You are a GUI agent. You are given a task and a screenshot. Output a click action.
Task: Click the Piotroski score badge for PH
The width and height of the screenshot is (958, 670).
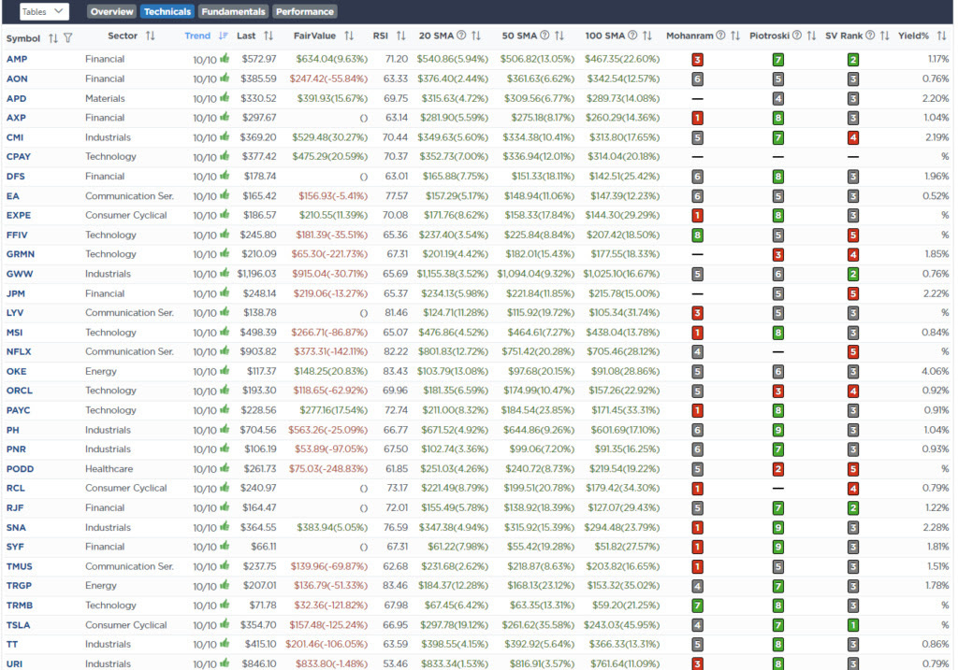point(777,430)
